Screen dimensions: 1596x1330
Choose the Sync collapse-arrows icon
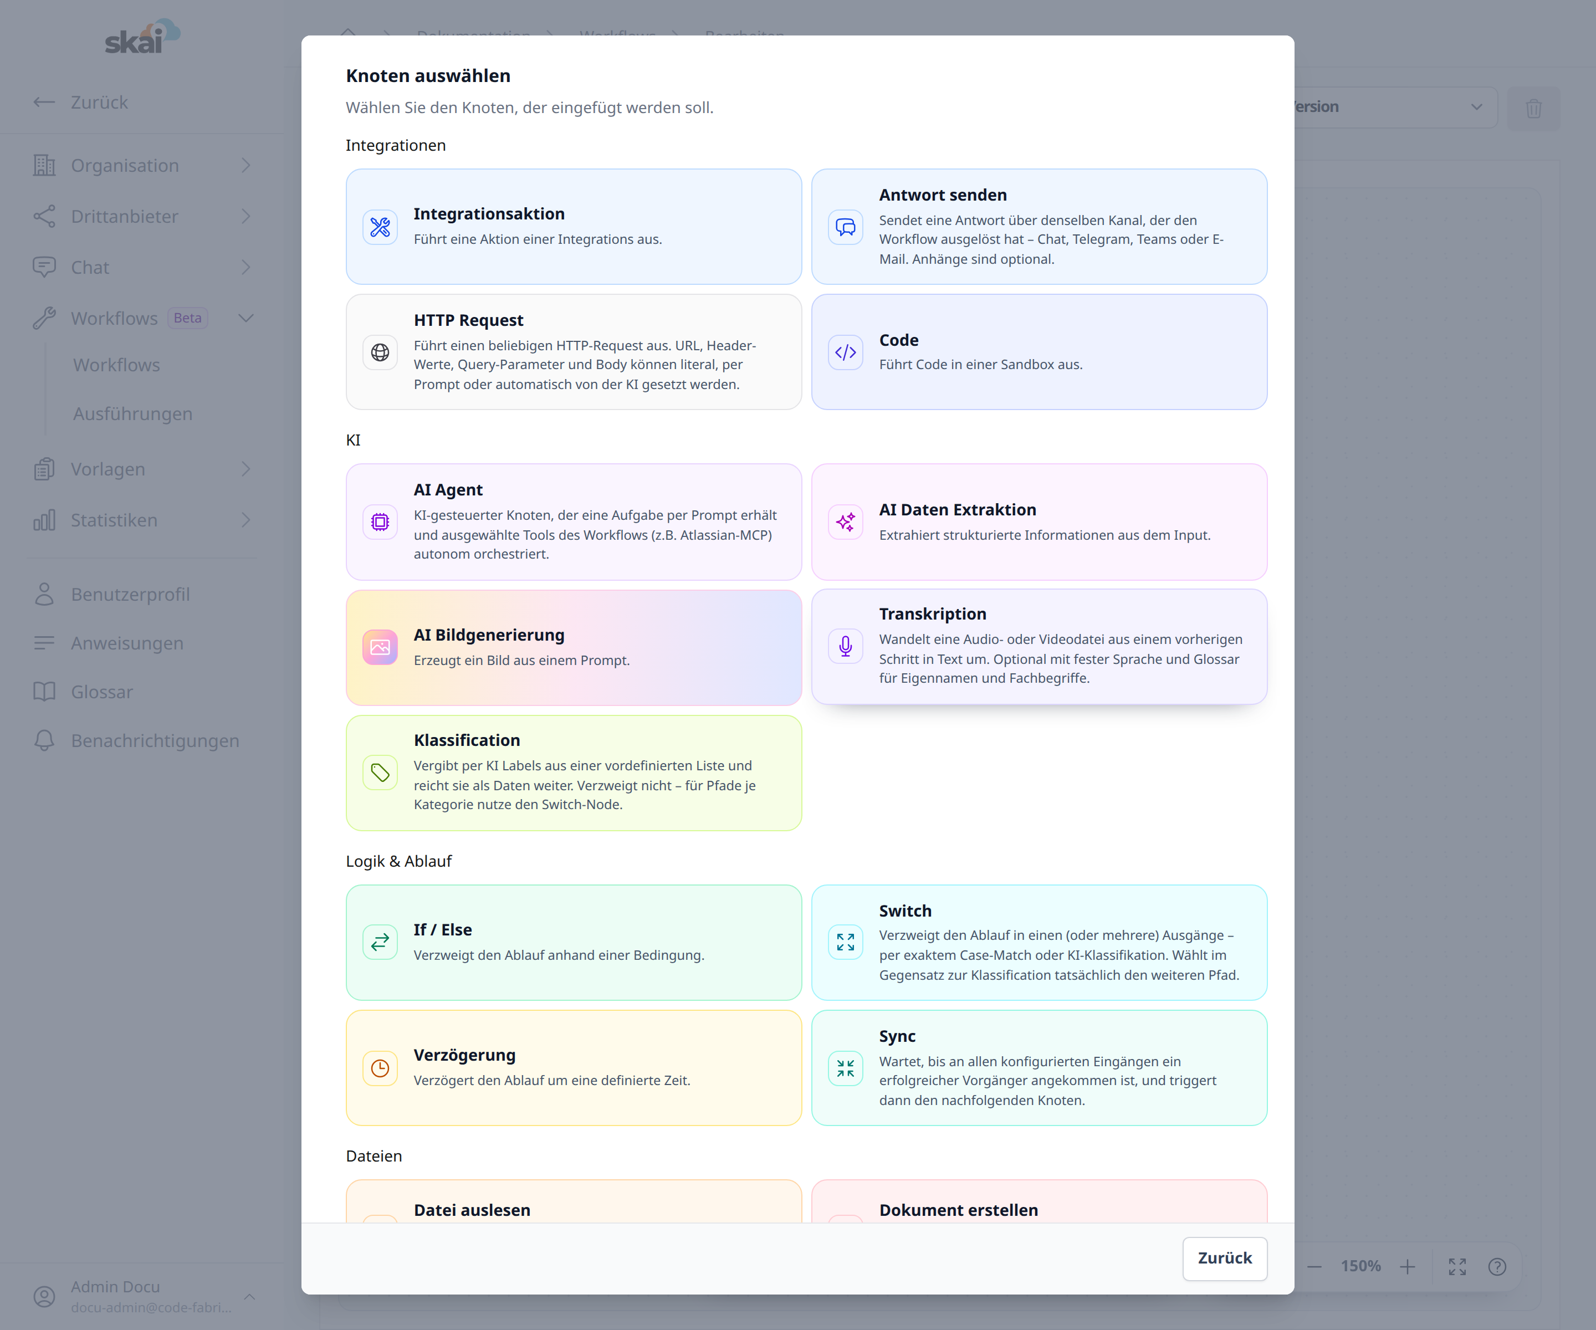(x=845, y=1068)
